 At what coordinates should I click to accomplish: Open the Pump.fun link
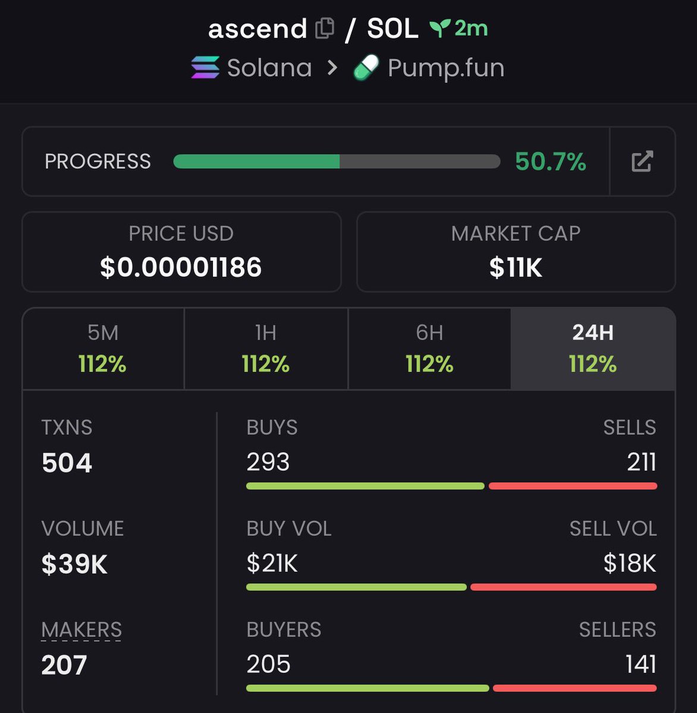click(445, 68)
